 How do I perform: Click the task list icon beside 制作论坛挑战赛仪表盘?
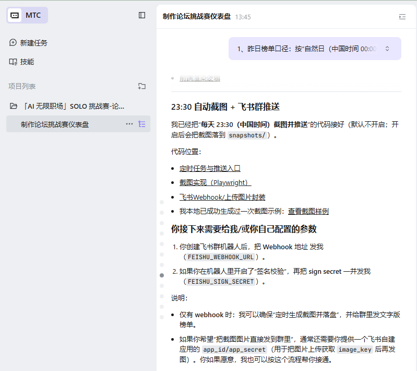pyautogui.click(x=142, y=124)
